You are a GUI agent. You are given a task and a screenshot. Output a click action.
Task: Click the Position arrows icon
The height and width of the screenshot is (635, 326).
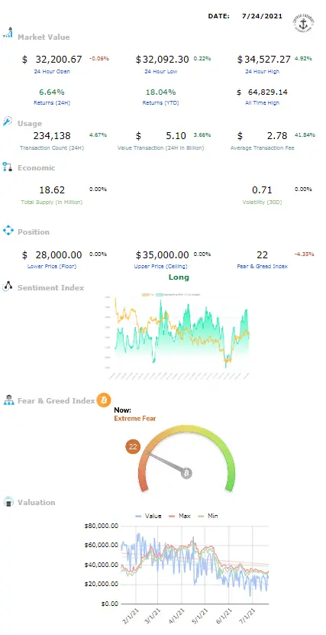click(8, 231)
